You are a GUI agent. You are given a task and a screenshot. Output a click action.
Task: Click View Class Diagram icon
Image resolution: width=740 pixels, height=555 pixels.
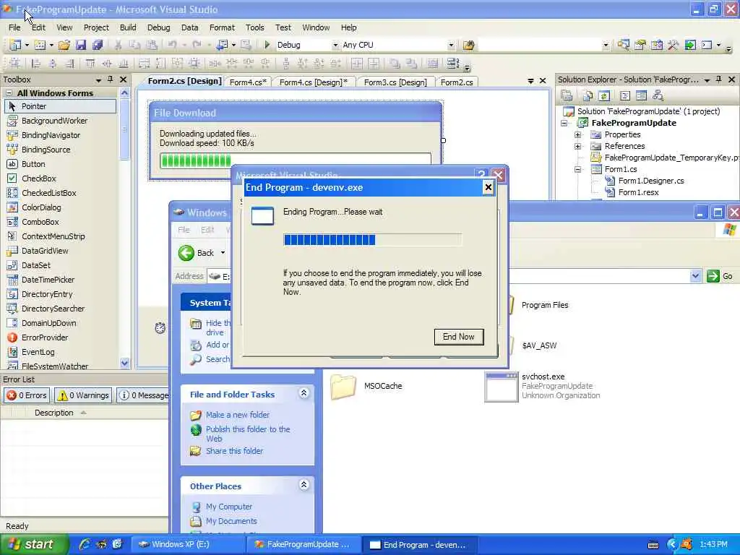[x=658, y=96]
